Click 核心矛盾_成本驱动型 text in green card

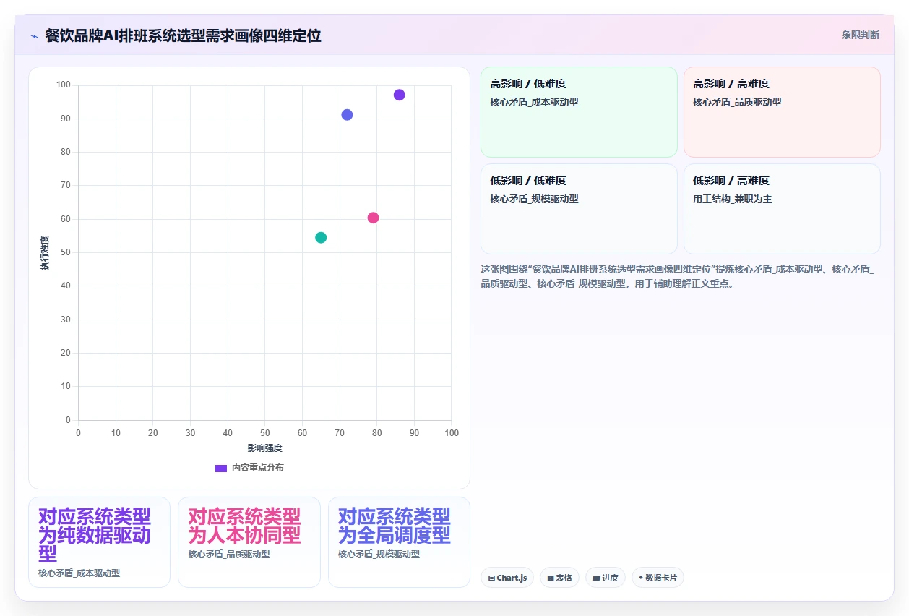pyautogui.click(x=534, y=102)
